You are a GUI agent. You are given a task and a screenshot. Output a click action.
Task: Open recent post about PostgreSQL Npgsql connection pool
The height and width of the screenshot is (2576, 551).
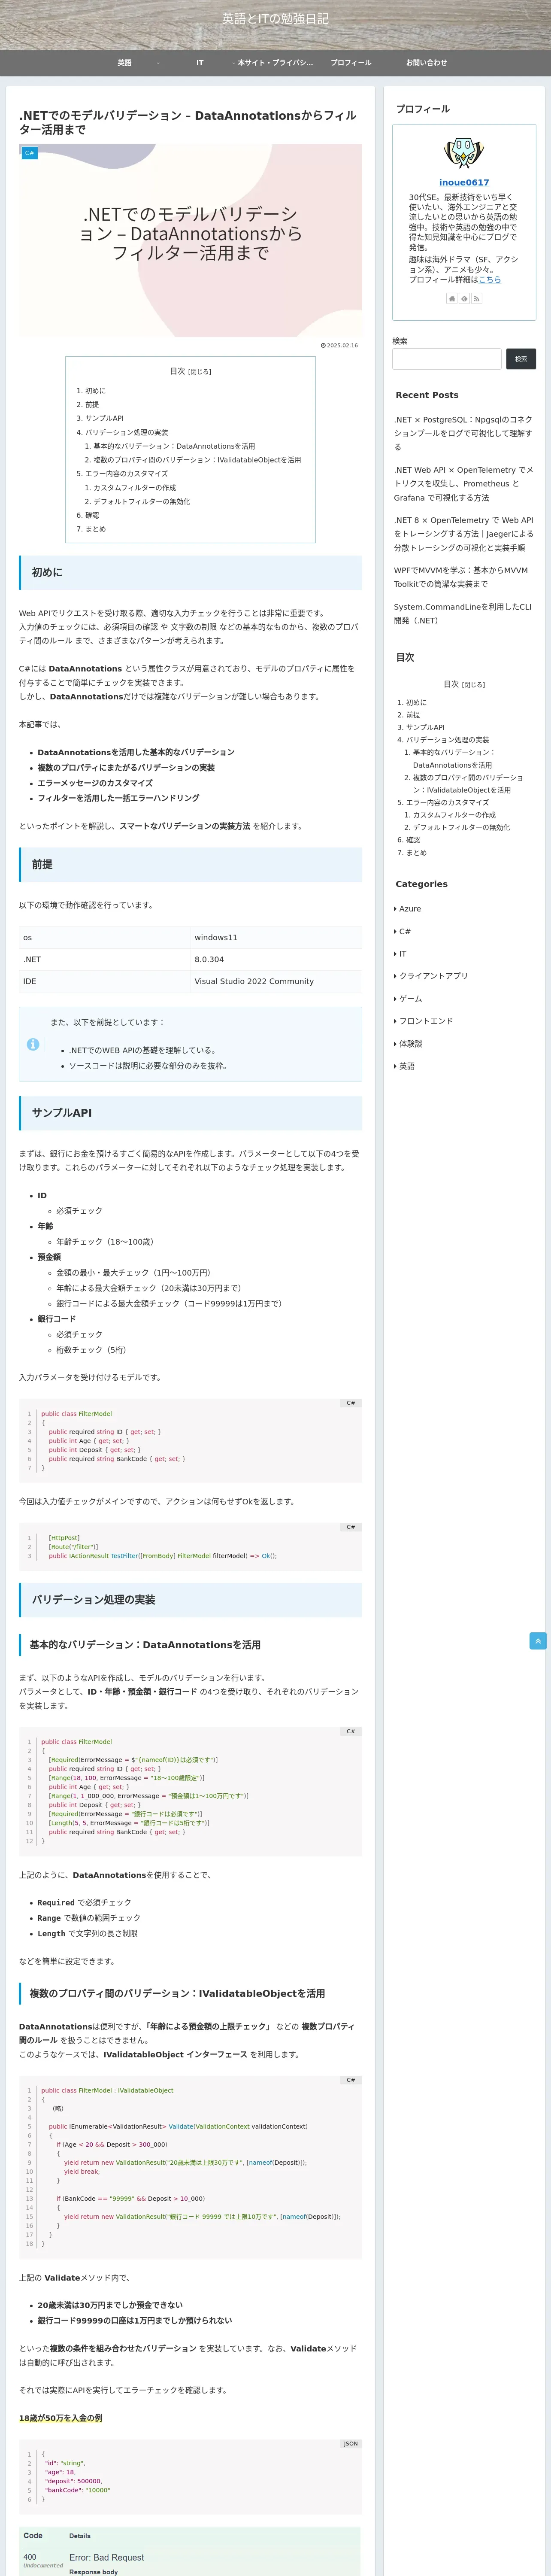tap(463, 433)
